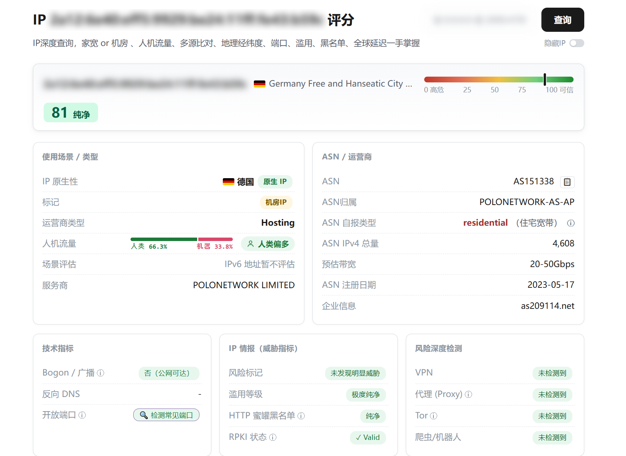Click the POLONETWORK-AS-AP ASN owner value
This screenshot has width=626, height=456.
pyautogui.click(x=527, y=202)
